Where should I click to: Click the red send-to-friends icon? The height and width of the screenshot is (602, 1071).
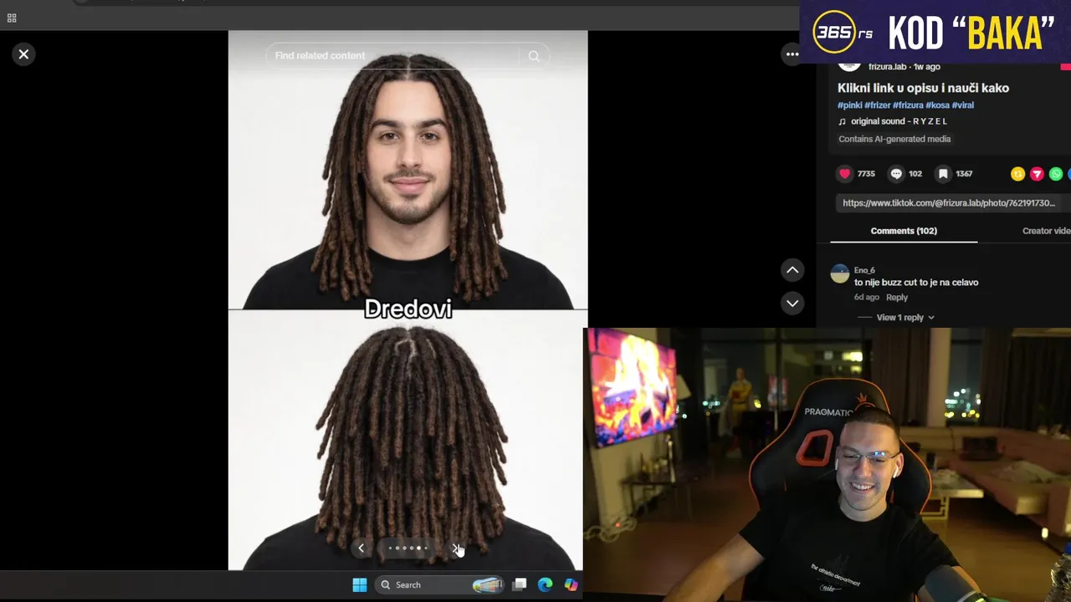pos(1037,174)
